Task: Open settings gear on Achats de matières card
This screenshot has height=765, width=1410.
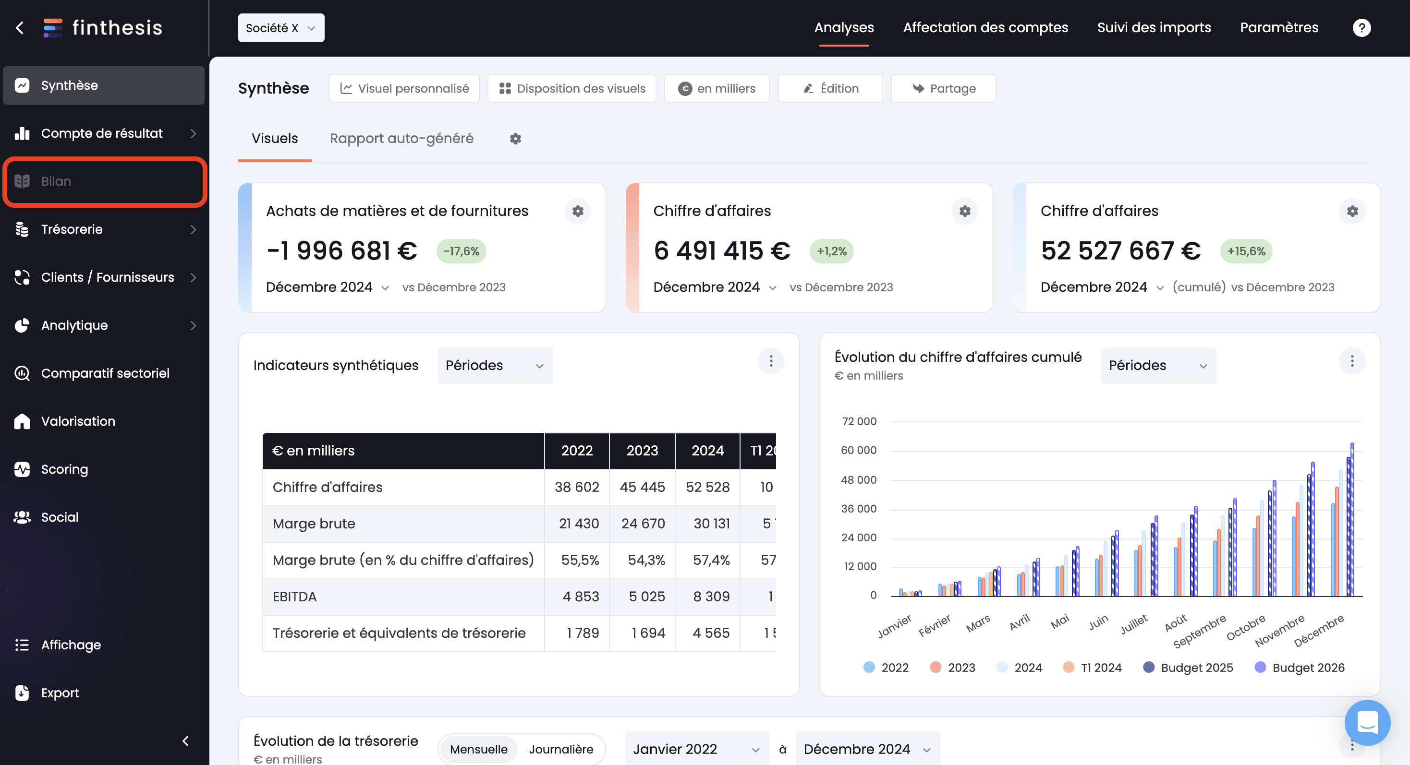Action: click(577, 211)
